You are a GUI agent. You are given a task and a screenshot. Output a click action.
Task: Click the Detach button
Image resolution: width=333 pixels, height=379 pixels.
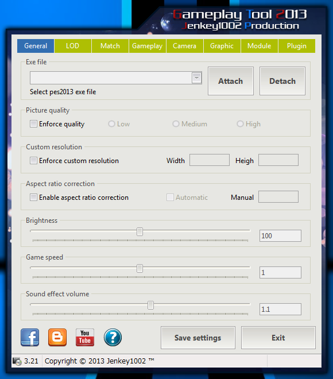tap(282, 81)
